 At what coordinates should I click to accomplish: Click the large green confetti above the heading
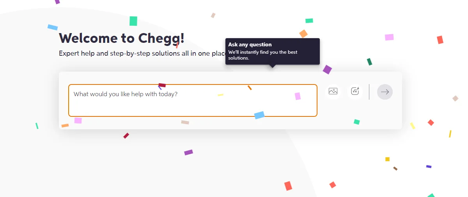[x=133, y=21]
